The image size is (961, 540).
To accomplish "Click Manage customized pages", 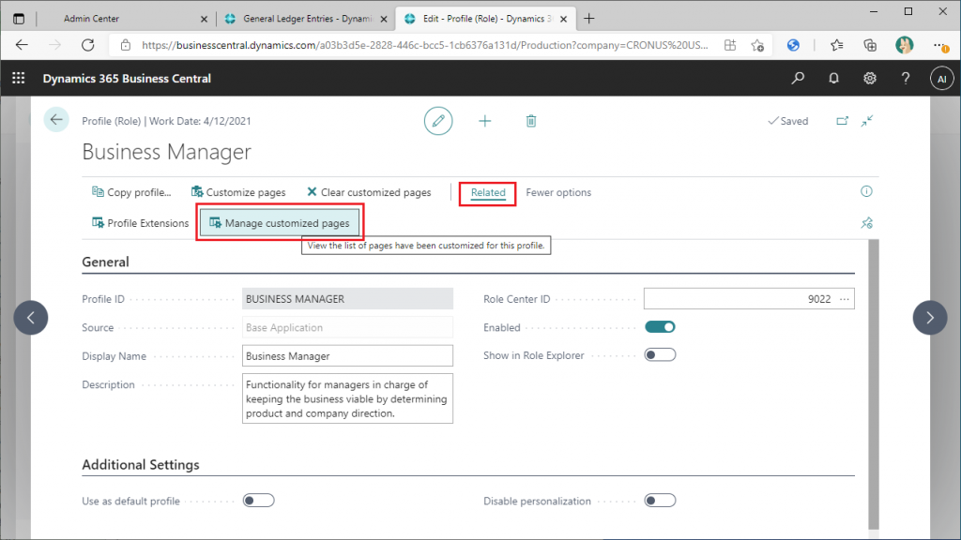I will point(280,223).
